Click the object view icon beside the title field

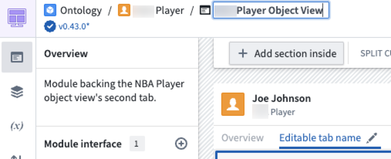click(x=205, y=10)
